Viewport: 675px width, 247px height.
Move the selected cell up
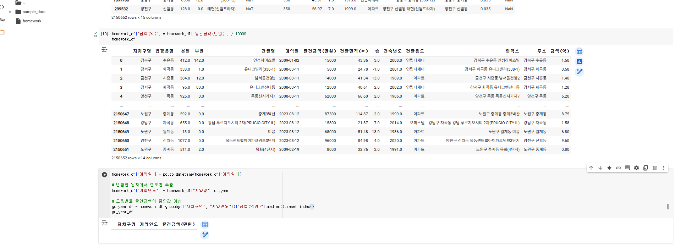591,168
